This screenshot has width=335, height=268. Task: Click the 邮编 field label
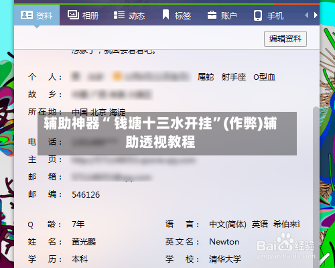point(45,194)
